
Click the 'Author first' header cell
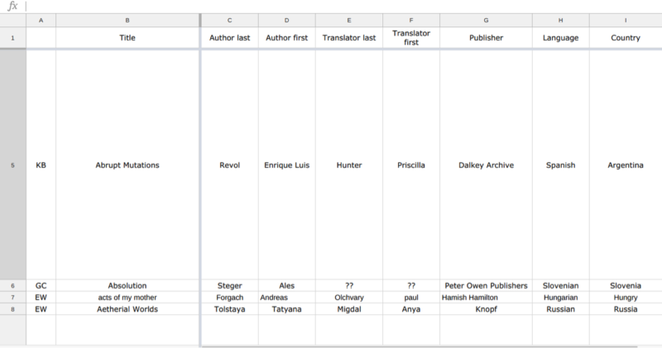click(286, 38)
